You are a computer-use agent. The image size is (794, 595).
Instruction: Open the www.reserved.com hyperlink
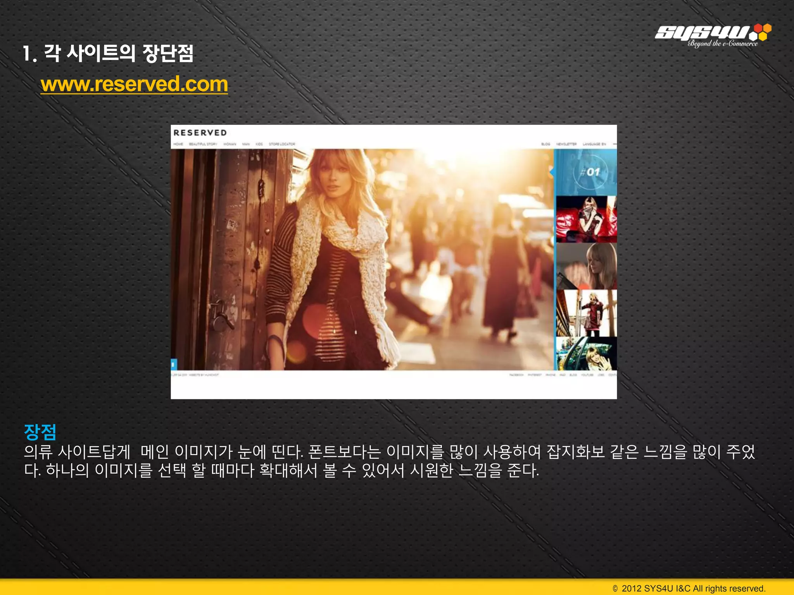pos(134,84)
